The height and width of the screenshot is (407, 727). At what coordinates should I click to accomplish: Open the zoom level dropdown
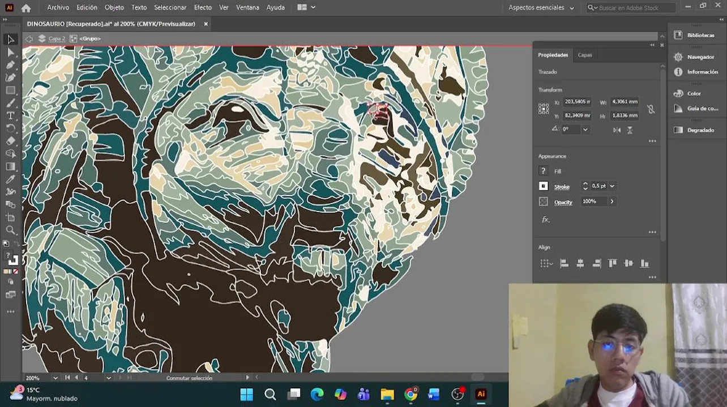pyautogui.click(x=55, y=378)
